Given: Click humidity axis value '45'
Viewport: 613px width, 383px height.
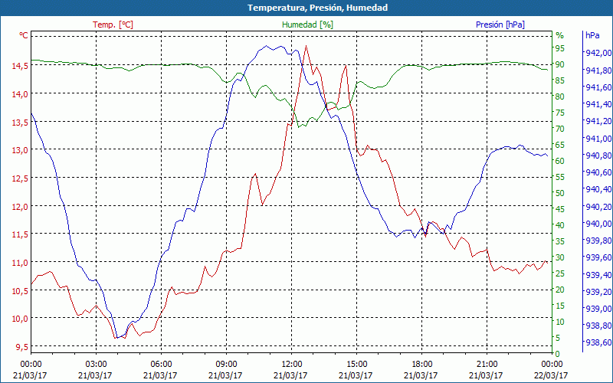Looking at the screenshot, I should [560, 209].
